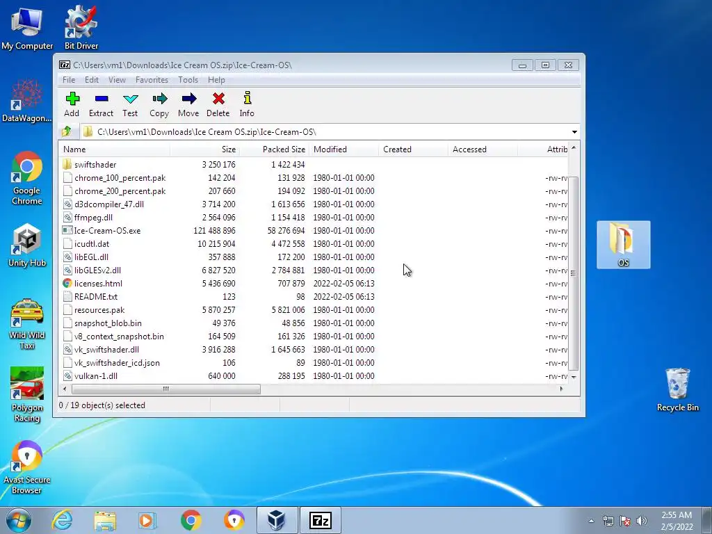Viewport: 712px width, 534px height.
Task: Open the Windows Start menu
Action: pos(19,520)
